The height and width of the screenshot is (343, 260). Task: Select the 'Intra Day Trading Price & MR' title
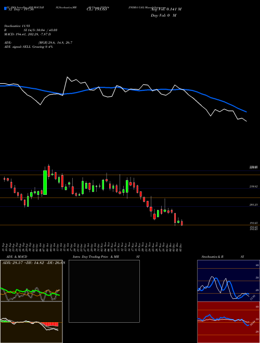(96, 257)
